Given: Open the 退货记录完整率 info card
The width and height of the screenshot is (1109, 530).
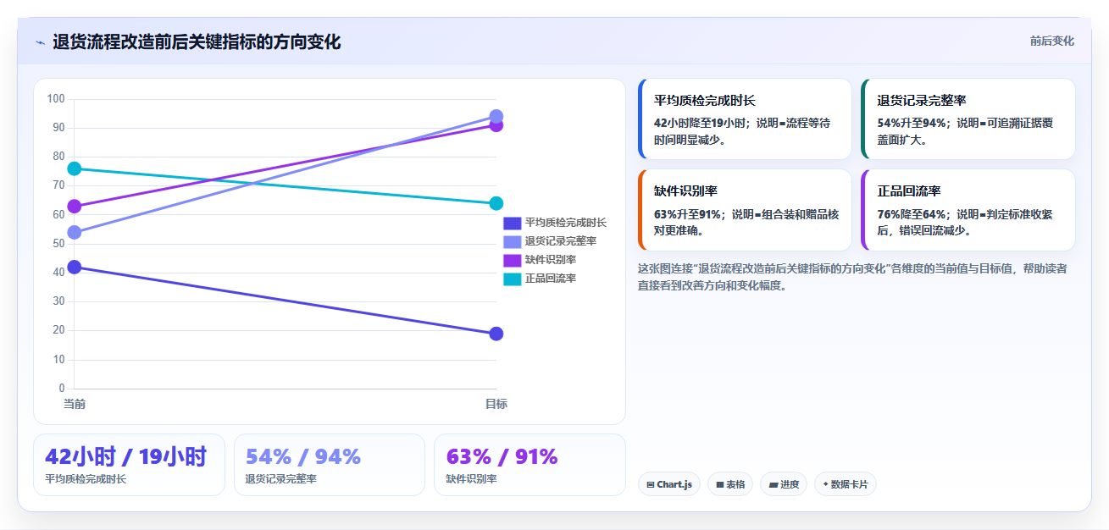Looking at the screenshot, I should click(x=968, y=119).
